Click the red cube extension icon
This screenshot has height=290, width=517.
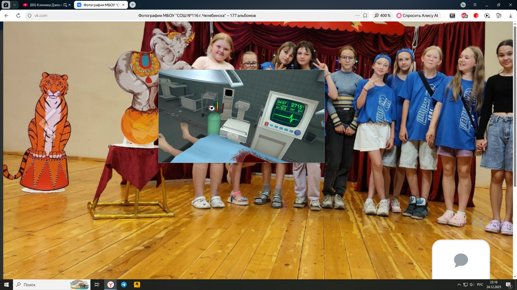tap(476, 15)
